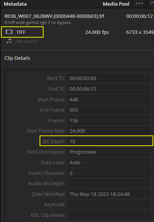Click the EDL Clip Name field
154x222 pixels.
tap(109, 215)
